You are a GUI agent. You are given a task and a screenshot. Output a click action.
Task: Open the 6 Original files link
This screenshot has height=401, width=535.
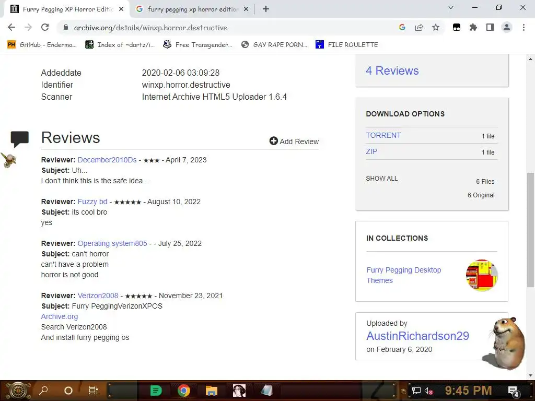(x=481, y=195)
